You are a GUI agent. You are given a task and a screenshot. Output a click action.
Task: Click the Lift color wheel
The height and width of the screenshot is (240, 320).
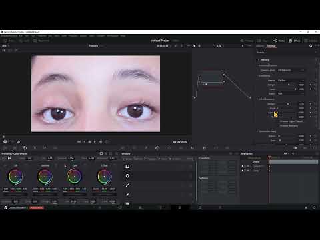tap(15, 177)
